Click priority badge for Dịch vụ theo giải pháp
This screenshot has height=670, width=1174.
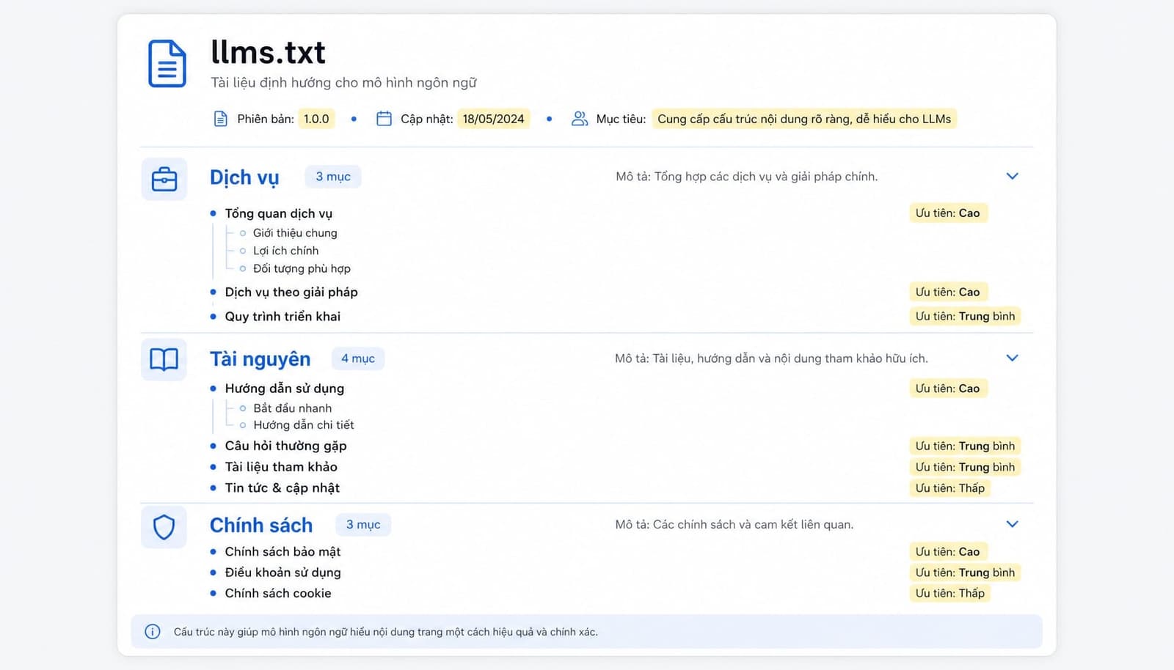click(x=948, y=292)
